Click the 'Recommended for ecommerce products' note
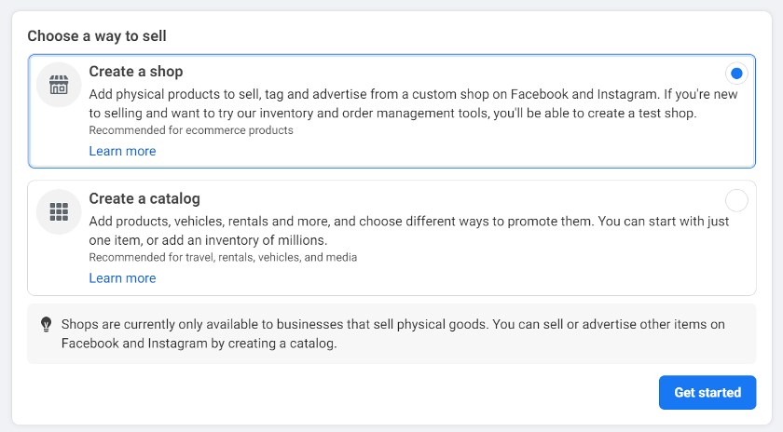 (x=191, y=130)
